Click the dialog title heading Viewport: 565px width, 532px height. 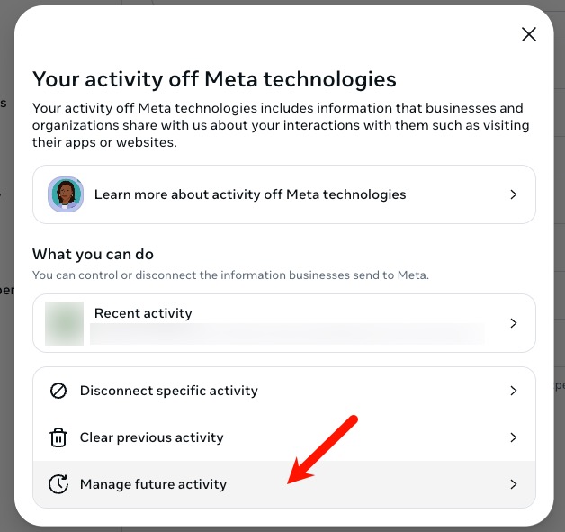click(x=214, y=79)
